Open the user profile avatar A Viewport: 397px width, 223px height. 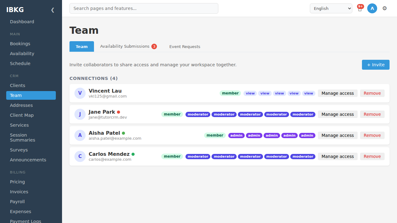pos(372,8)
